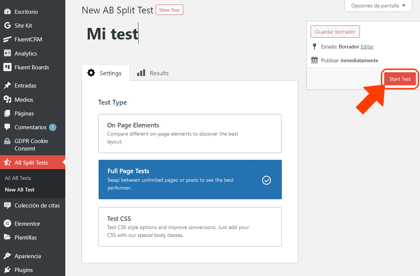Open Fluent Boards via its icon

pyautogui.click(x=7, y=67)
